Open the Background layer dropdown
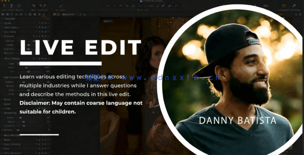 (72, 14)
